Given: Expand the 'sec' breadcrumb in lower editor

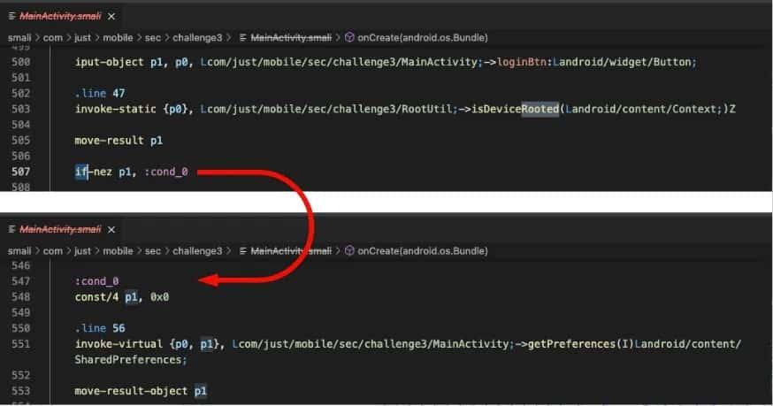Looking at the screenshot, I should pyautogui.click(x=152, y=251).
